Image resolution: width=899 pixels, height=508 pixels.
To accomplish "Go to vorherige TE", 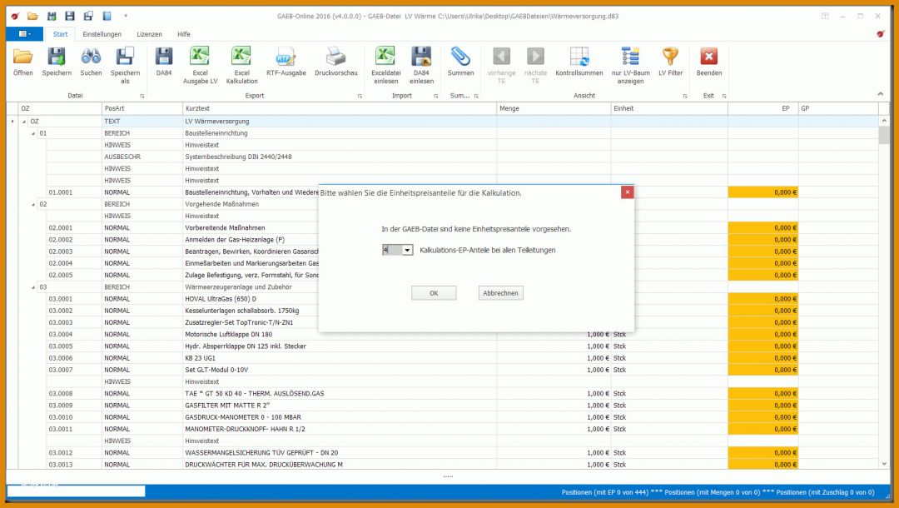I will coord(501,65).
